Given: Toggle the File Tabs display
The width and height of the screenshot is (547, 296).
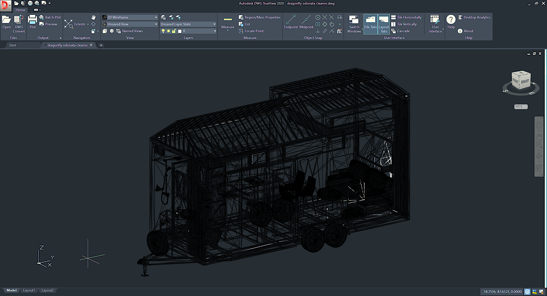Looking at the screenshot, I should (x=370, y=22).
